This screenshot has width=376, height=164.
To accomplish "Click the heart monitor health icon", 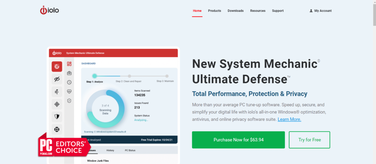I will click(x=69, y=91).
